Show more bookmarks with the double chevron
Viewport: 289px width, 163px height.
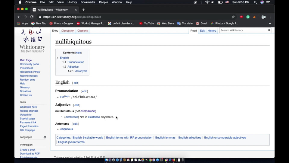[x=270, y=23]
